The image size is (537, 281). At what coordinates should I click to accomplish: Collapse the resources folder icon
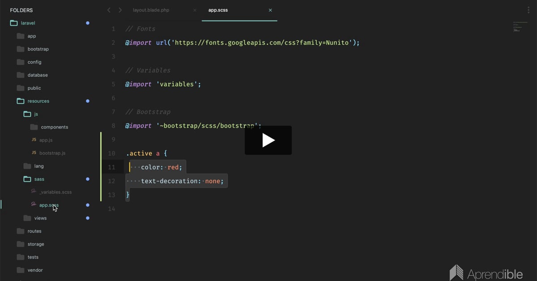[x=21, y=101]
